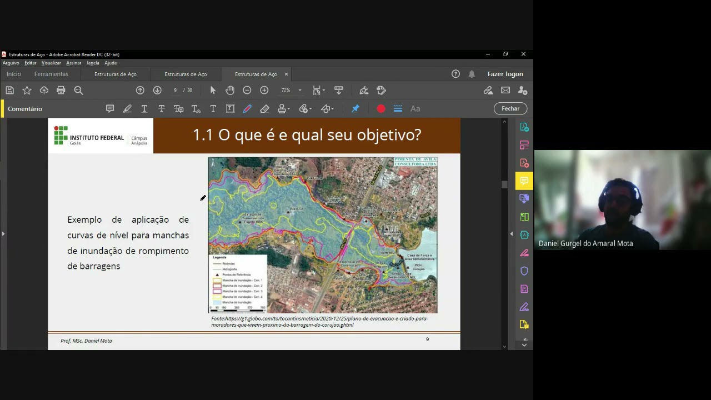Open the Protect shield tool in sidebar

pyautogui.click(x=524, y=271)
